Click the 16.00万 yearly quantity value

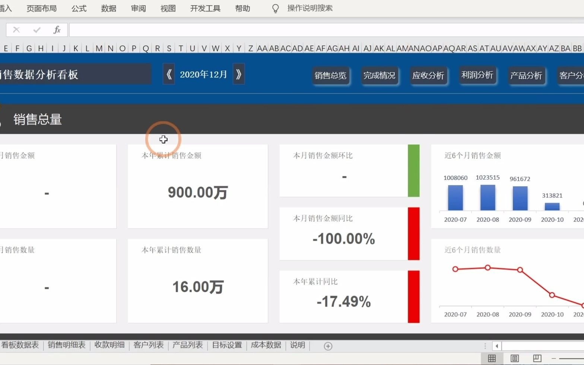coord(198,287)
